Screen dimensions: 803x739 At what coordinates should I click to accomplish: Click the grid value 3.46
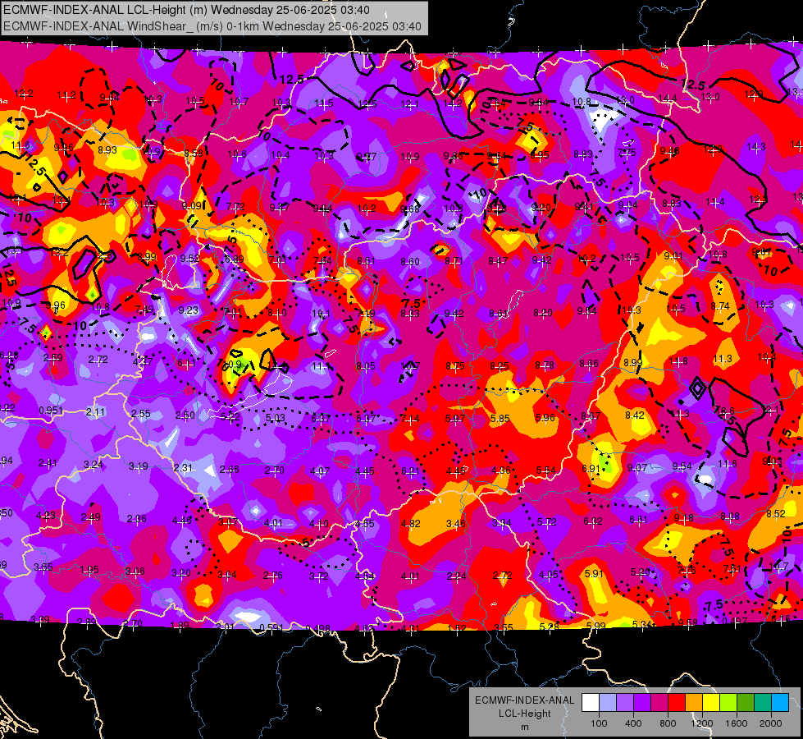(x=456, y=523)
